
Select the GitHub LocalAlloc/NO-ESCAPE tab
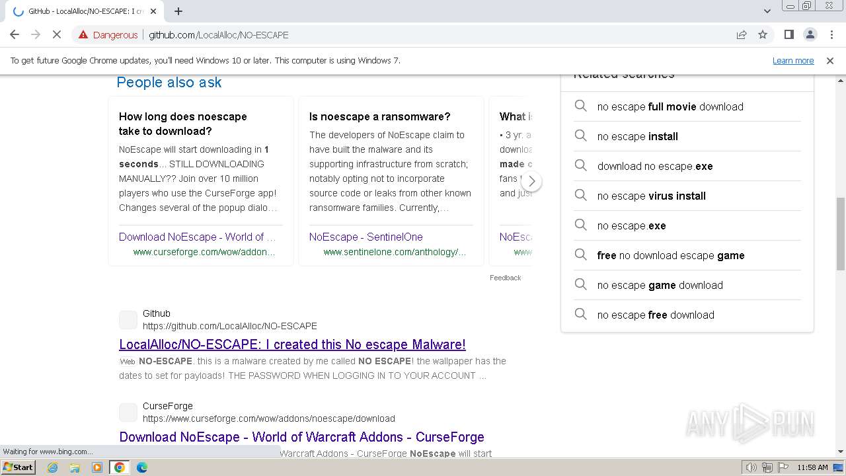click(x=85, y=11)
